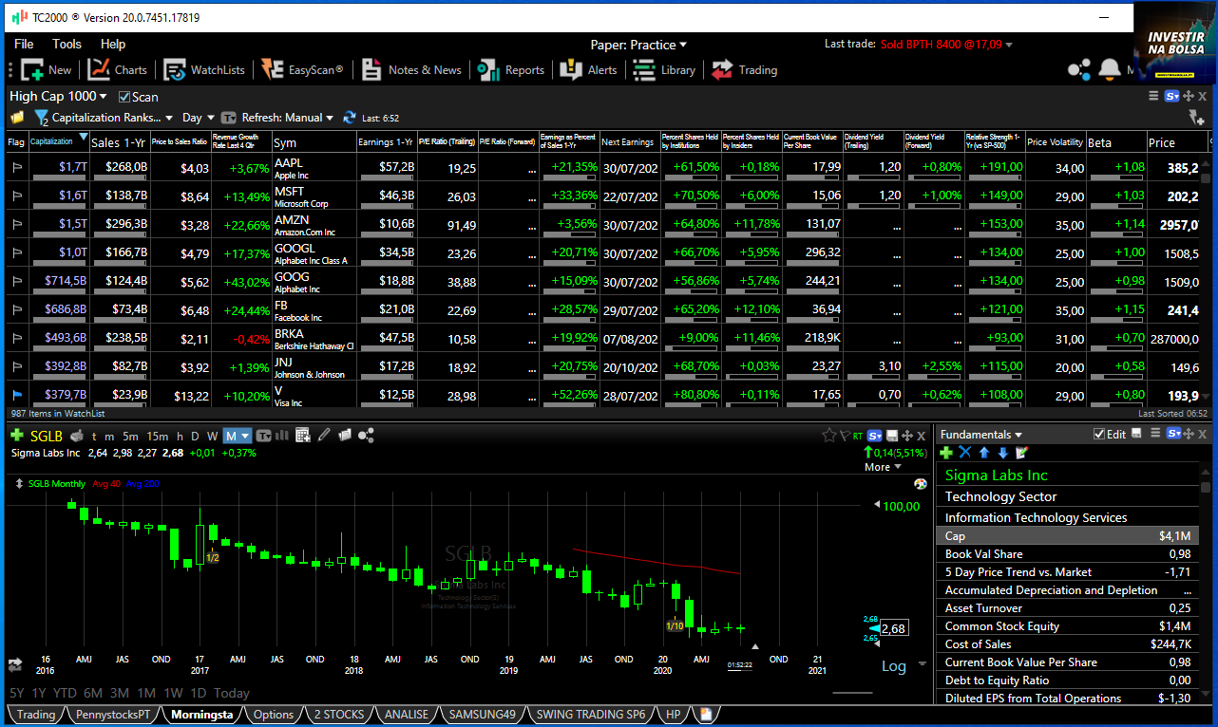The height and width of the screenshot is (727, 1218).
Task: Open the Day timeframe dropdown in the watchlist
Action: click(x=198, y=118)
